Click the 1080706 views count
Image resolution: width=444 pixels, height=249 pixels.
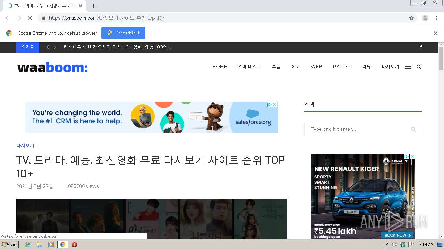[82, 186]
